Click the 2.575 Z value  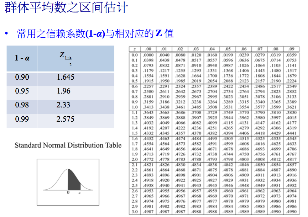66,119
